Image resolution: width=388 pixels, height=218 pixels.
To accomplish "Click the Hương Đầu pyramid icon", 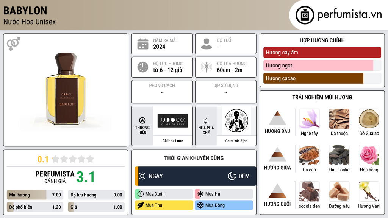I will 277,118.
